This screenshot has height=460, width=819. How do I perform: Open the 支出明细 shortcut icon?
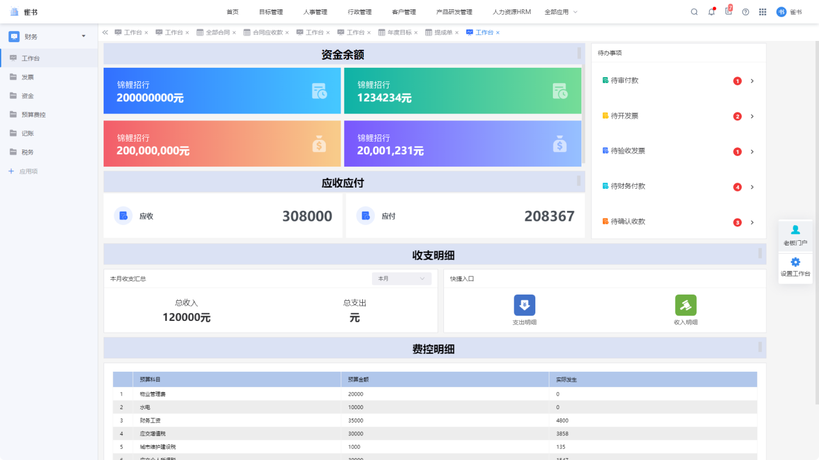point(524,305)
